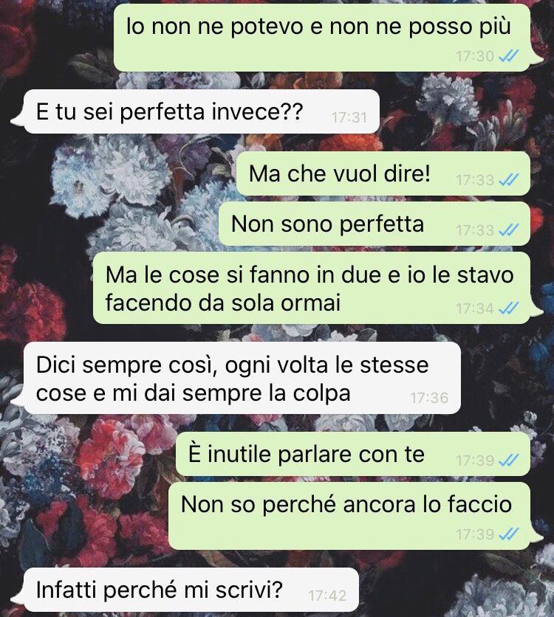Tap the 'Non sono perfetta' message bubble
The width and height of the screenshot is (554, 617).
(x=374, y=224)
